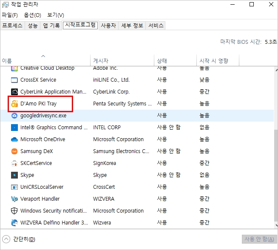Click the Veraport Handler icon

point(14,199)
